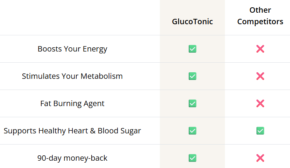Click competitors' red X for Stimulates Your Metabolism
The width and height of the screenshot is (290, 168).
tap(260, 76)
